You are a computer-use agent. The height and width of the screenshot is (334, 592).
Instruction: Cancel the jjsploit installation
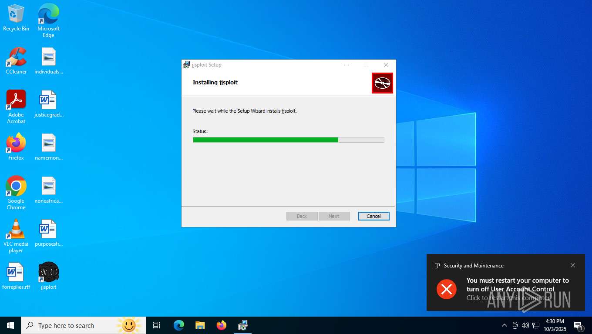pyautogui.click(x=373, y=216)
